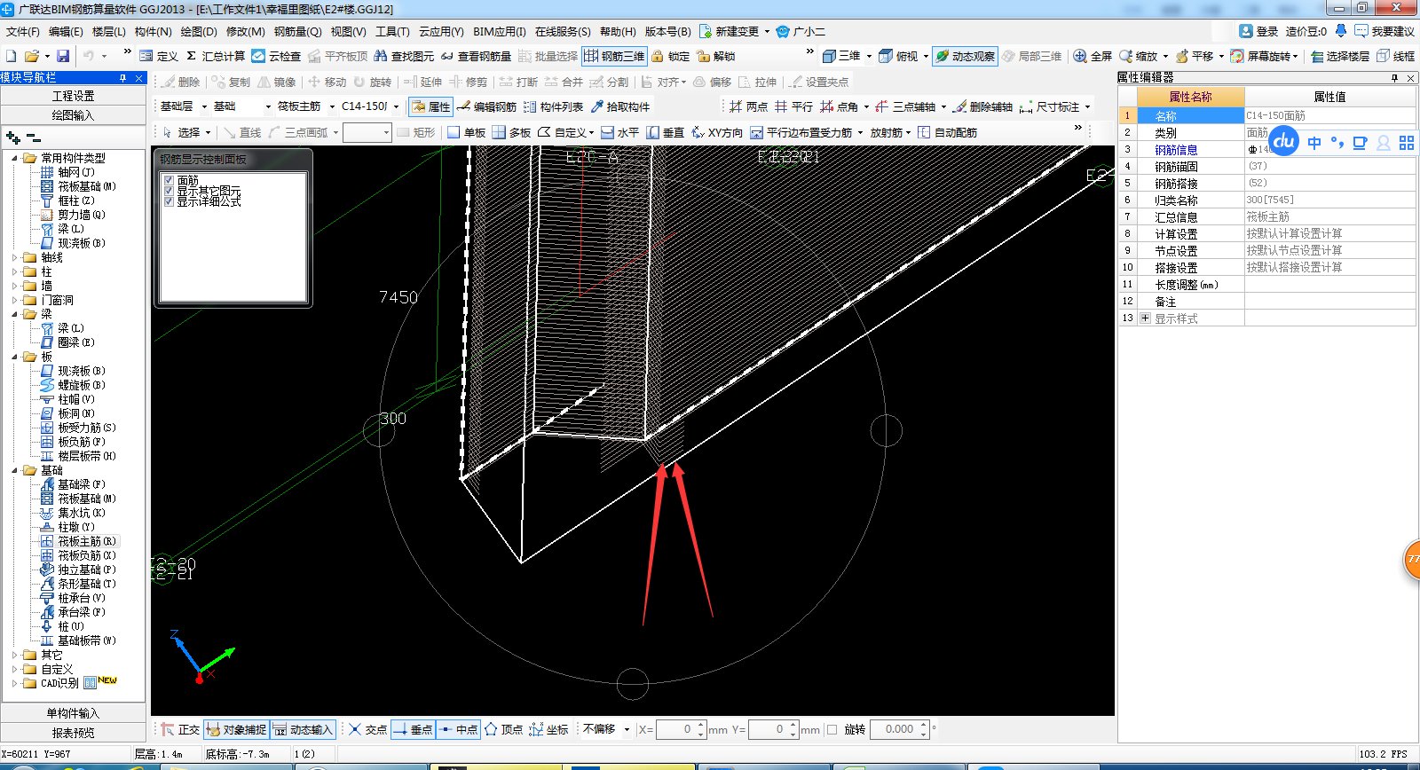Toggle 显示其它图元 checkbox
This screenshot has width=1420, height=770.
(x=169, y=191)
